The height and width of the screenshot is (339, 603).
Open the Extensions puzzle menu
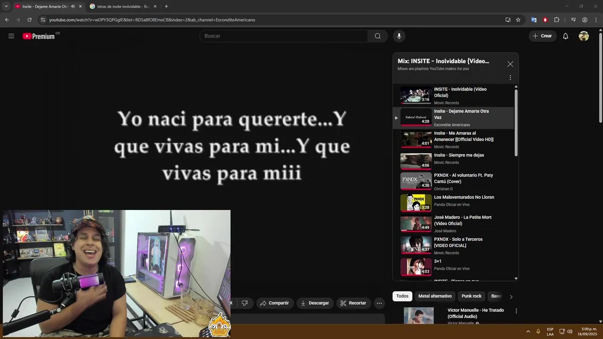[x=556, y=20]
